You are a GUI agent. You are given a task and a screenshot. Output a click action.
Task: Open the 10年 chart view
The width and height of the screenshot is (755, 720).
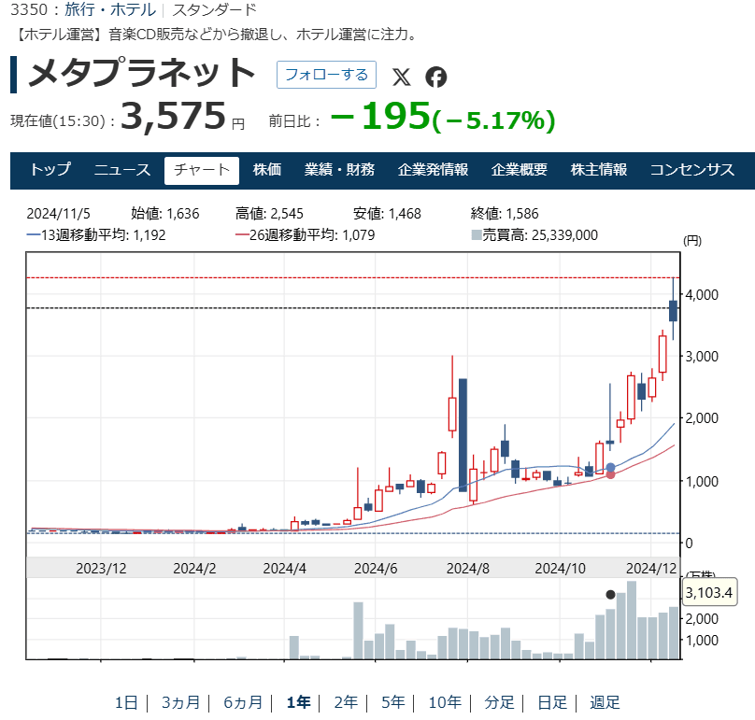pos(445,701)
